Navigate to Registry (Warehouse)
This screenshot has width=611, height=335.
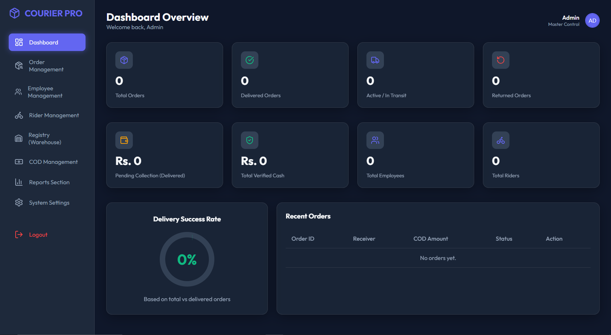45,139
